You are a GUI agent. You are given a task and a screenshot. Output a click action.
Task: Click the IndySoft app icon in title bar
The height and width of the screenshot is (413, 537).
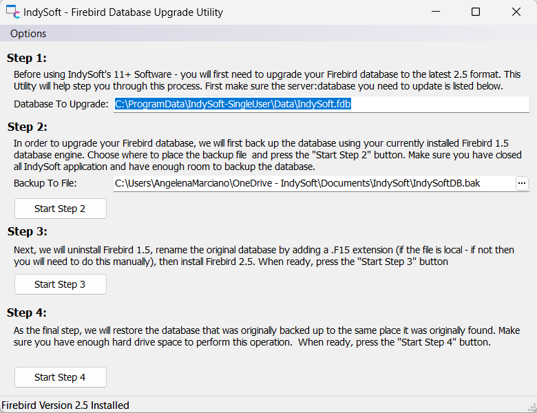click(13, 12)
